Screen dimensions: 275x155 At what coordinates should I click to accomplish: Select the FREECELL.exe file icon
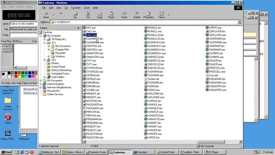pos(207,72)
